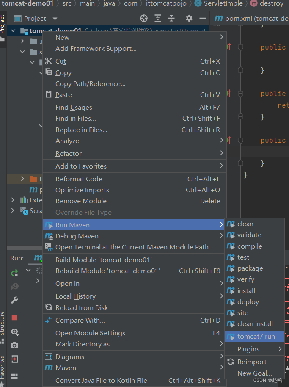The image size is (289, 387).
Task: Click Optimize Imports menu entry
Action: pos(134,190)
